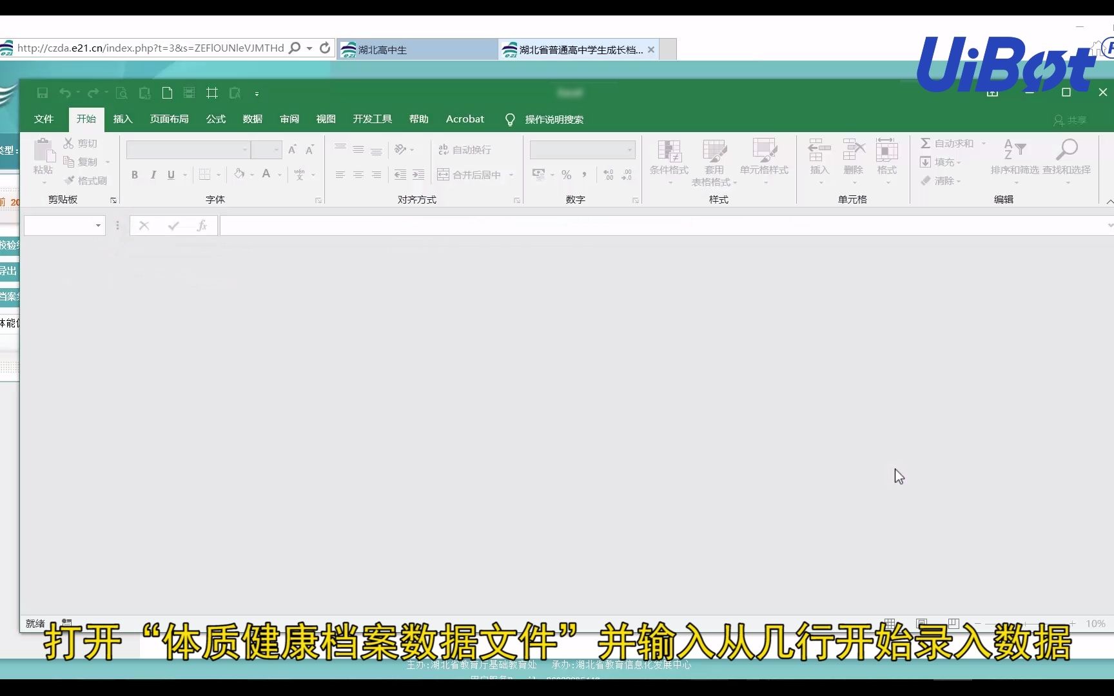Click the increase indent icon

click(x=418, y=175)
